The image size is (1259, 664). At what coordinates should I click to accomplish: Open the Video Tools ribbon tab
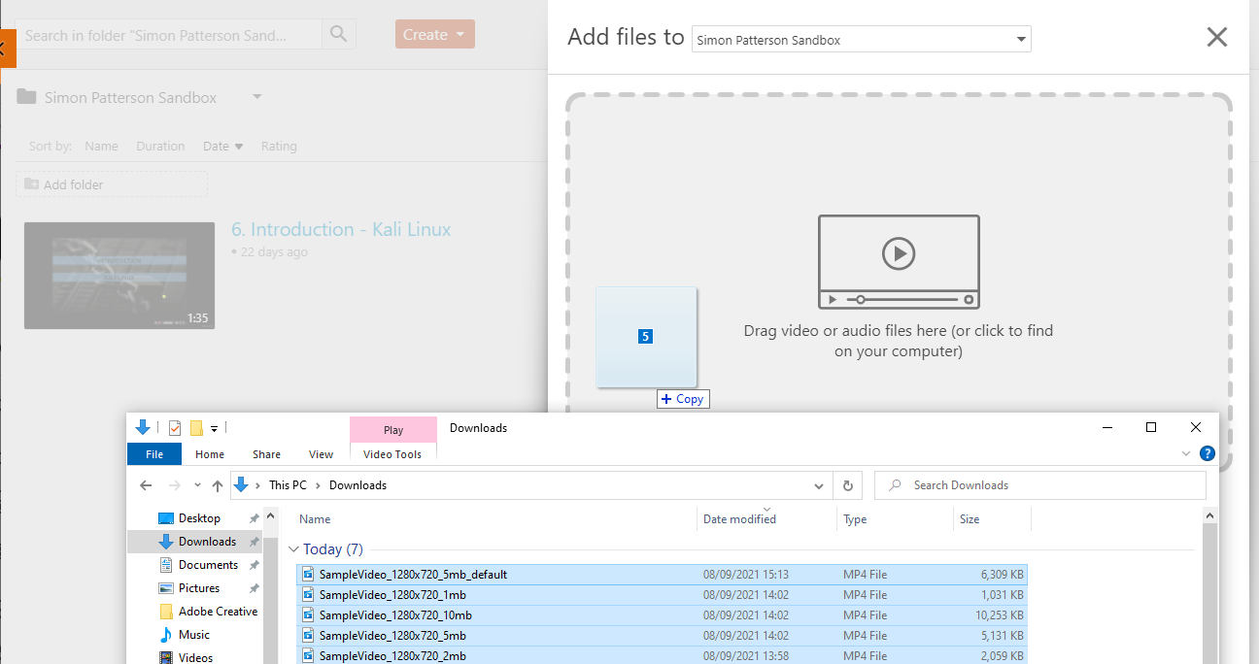392,454
